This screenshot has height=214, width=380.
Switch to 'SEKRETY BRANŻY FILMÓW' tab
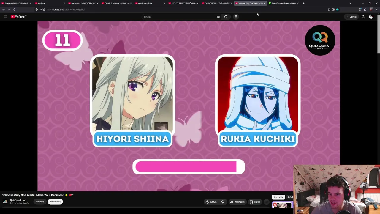pos(183,3)
